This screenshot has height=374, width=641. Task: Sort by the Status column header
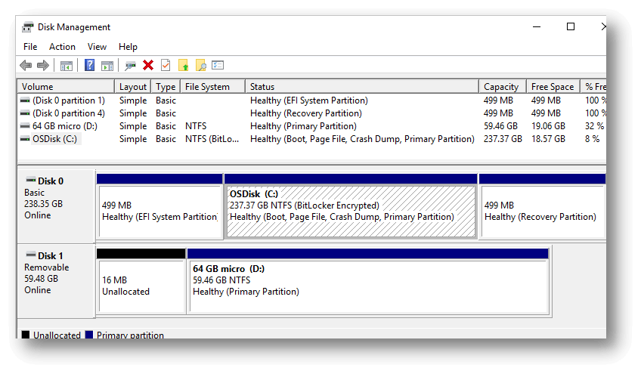(362, 87)
